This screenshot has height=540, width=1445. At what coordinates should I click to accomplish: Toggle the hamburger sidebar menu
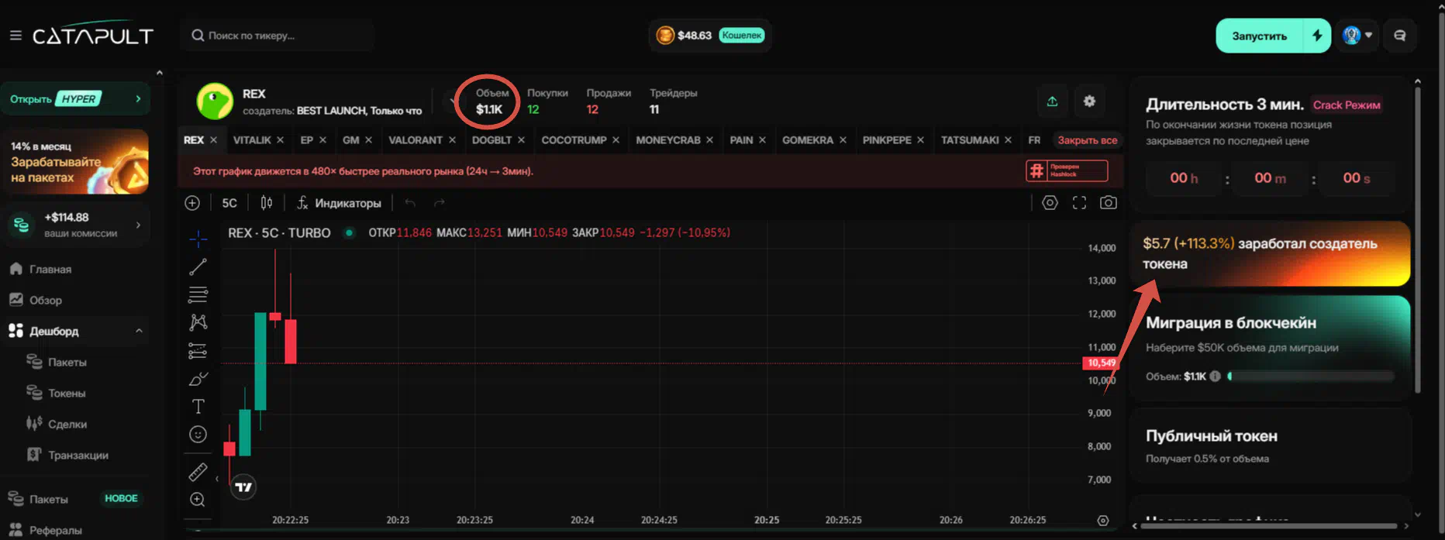pos(16,36)
